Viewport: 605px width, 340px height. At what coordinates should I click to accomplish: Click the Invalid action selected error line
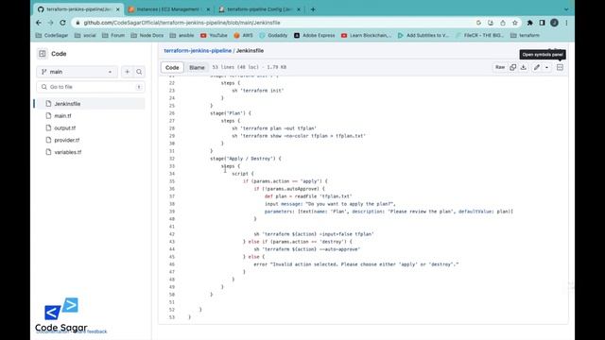coord(356,264)
